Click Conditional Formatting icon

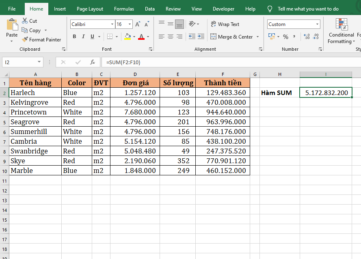(342, 25)
